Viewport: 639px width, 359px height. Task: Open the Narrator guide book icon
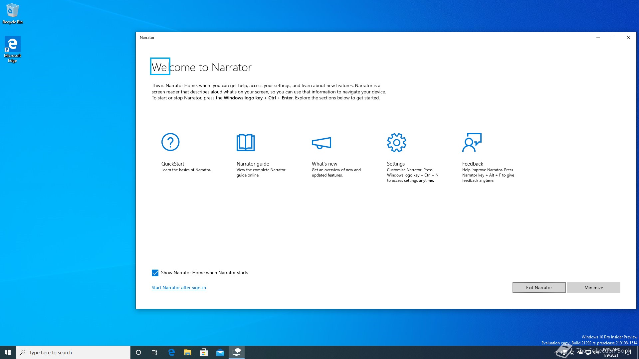(246, 142)
